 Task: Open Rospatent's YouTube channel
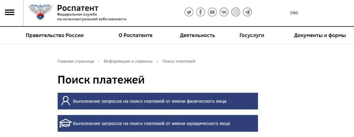click(212, 12)
